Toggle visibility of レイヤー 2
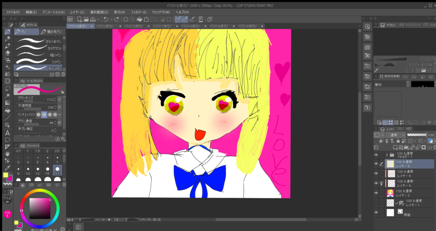 [376, 193]
